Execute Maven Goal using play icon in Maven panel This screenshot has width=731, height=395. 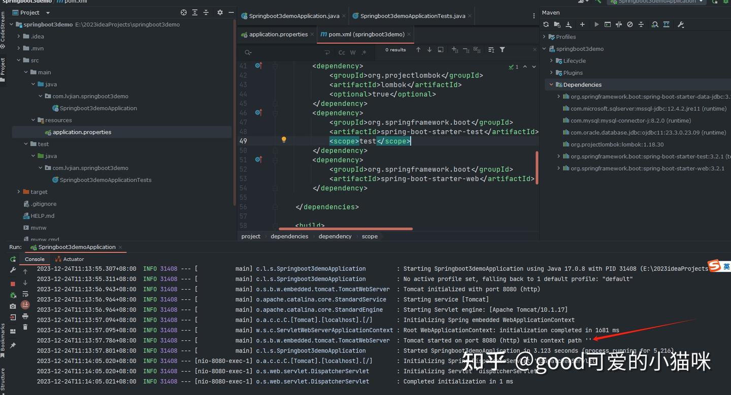pos(596,24)
